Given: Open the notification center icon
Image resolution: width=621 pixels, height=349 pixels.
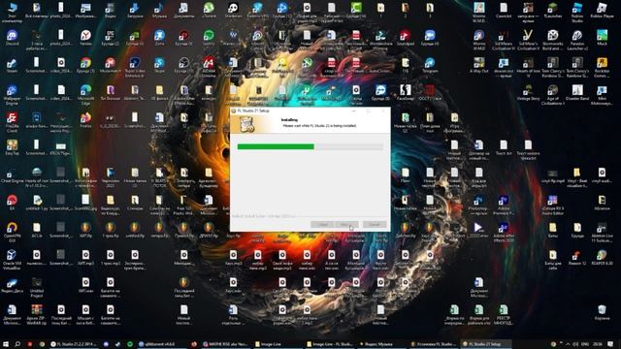Looking at the screenshot, I should click(610, 344).
